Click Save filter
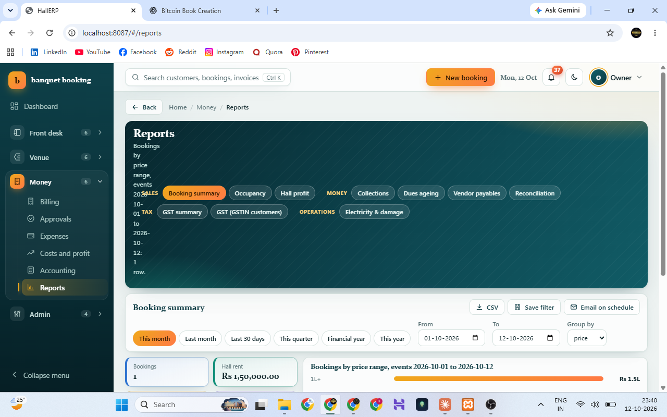The width and height of the screenshot is (667, 417). [534, 308]
